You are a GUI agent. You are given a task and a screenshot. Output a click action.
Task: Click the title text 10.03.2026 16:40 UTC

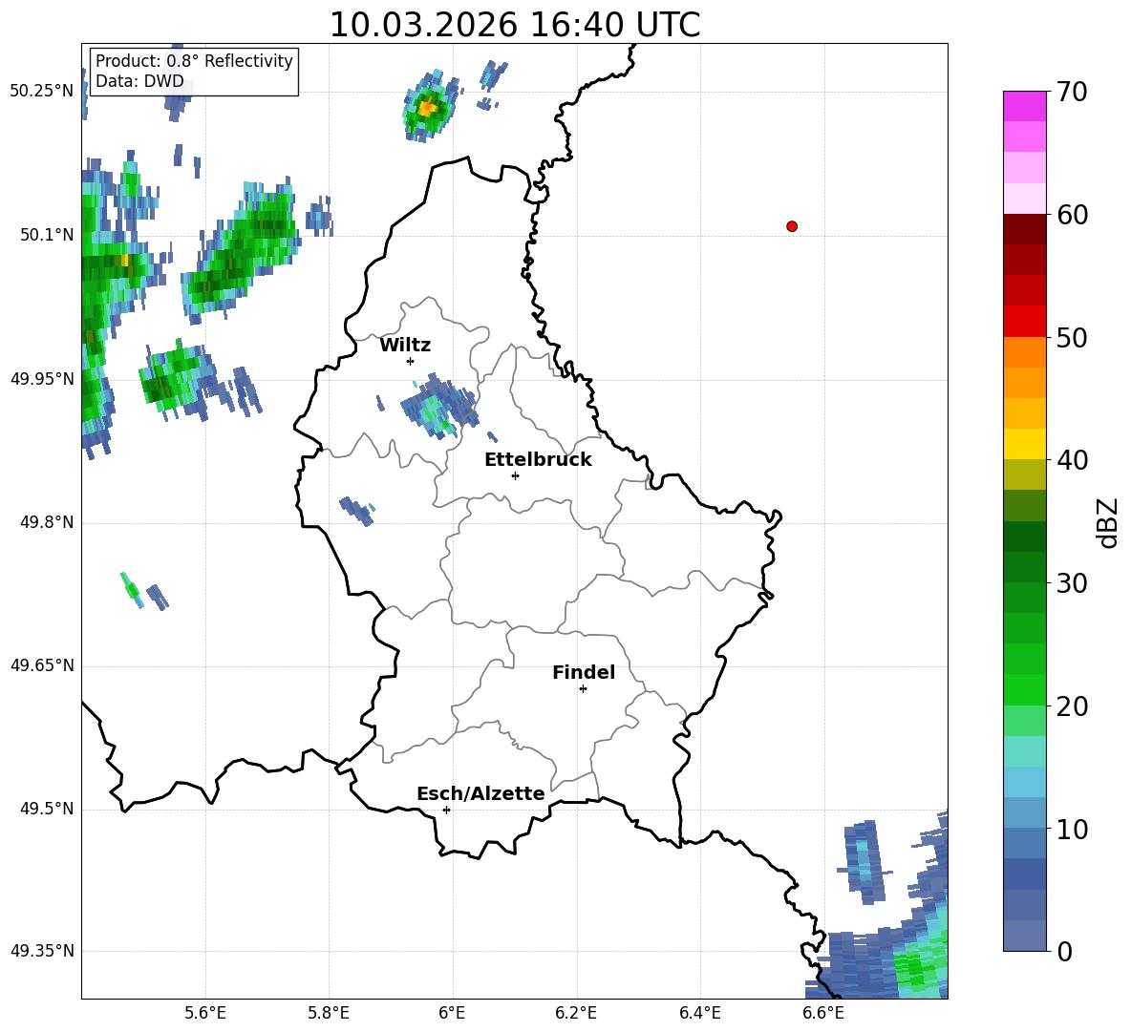coord(514,25)
